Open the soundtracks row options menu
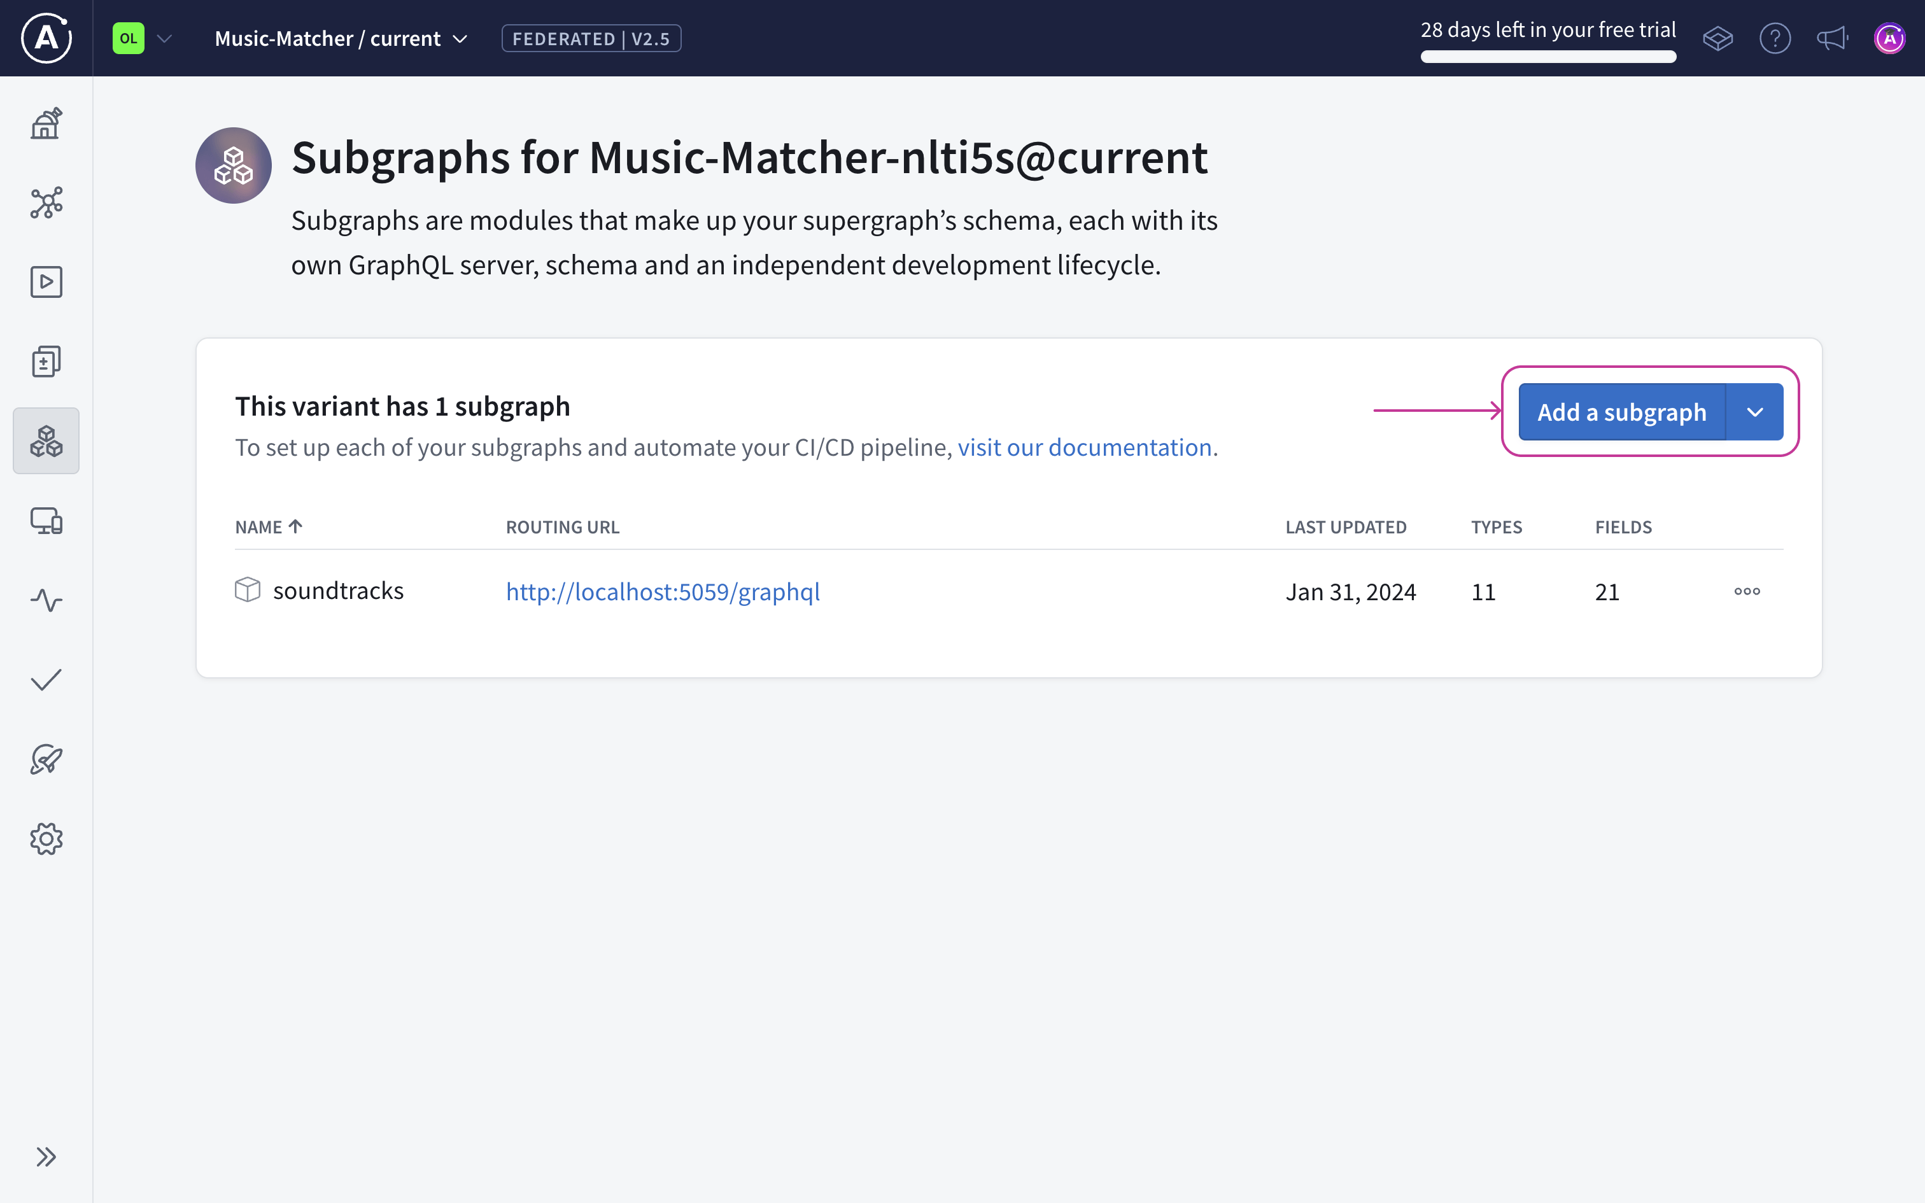 pyautogui.click(x=1747, y=591)
